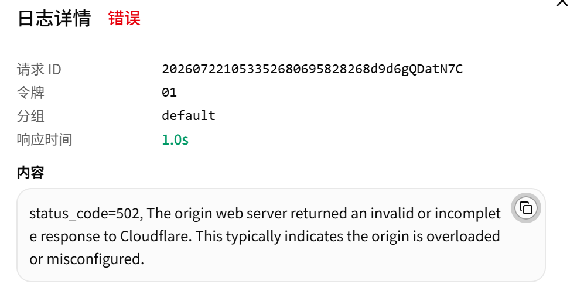Viewport: 577px width, 284px height.
Task: Click the green 1.0s response time
Action: 175,140
